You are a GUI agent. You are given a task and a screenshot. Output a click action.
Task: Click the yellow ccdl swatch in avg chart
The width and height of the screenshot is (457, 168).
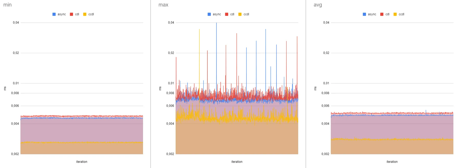pos(395,14)
